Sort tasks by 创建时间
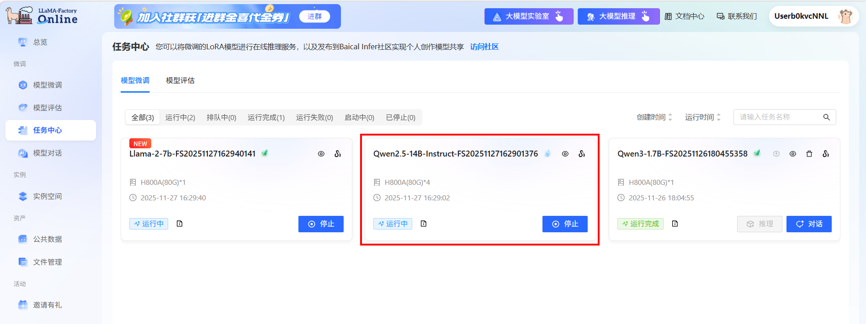This screenshot has height=324, width=866. click(655, 117)
